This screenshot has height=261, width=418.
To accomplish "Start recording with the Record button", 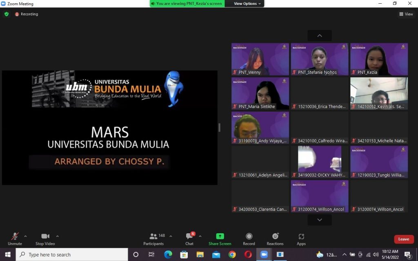I will coord(249,239).
